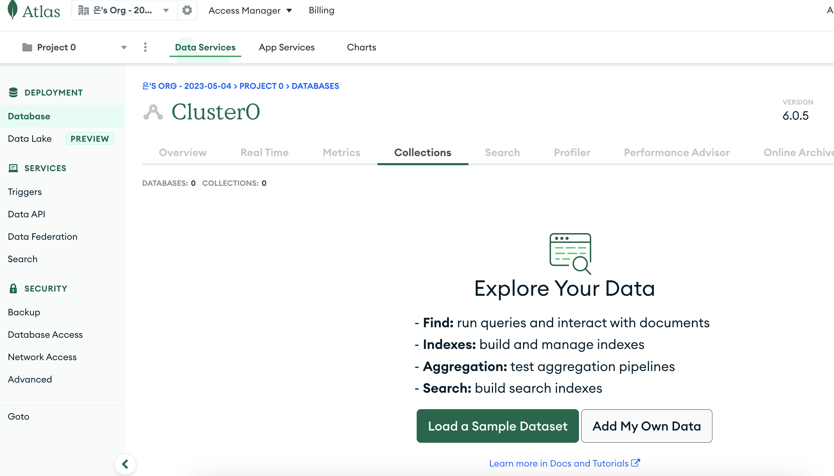Click the Security lock icon

coord(13,288)
